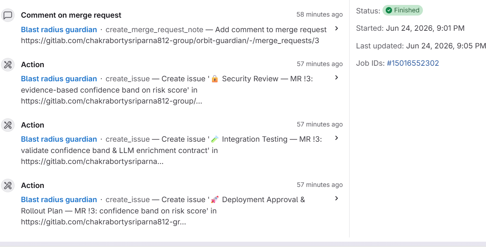Click the tools icon beside Deployment Approval action
The width and height of the screenshot is (486, 247).
tap(8, 186)
